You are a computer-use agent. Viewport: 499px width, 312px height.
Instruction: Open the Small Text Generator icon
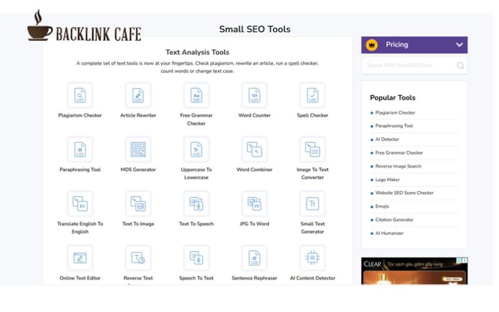tap(312, 203)
